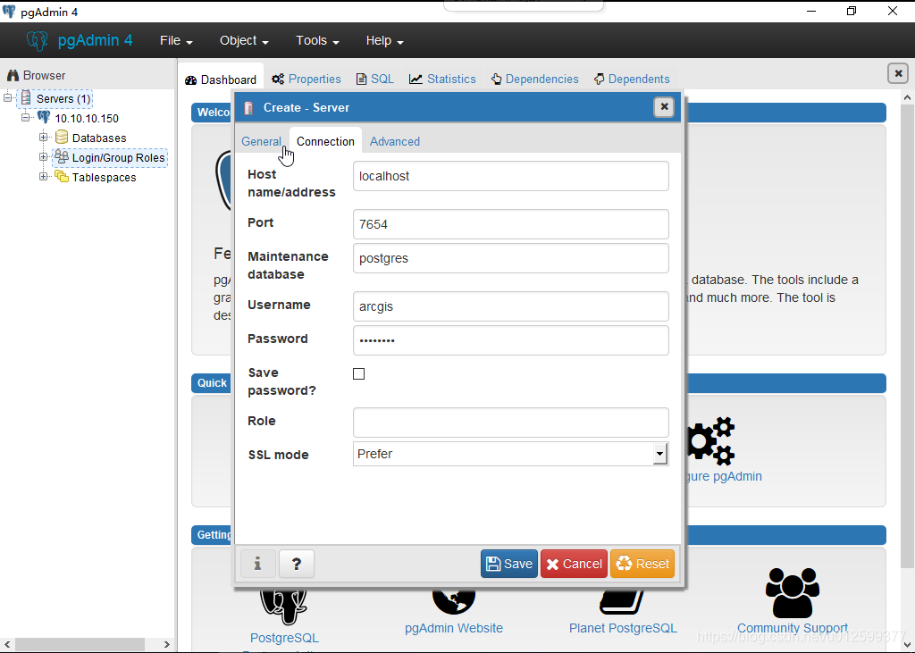
Task: Select the 10.10.10.150 server label
Action: [87, 119]
